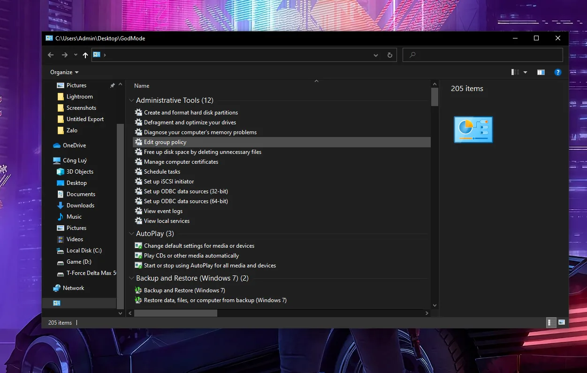Select Restore data, files, or computer from backup
Screen dimensions: 587x373
[215, 300]
